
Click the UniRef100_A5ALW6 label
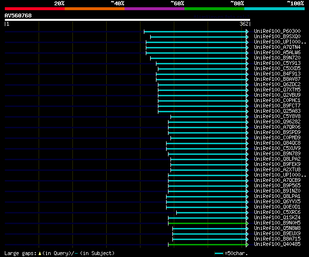point(277,53)
